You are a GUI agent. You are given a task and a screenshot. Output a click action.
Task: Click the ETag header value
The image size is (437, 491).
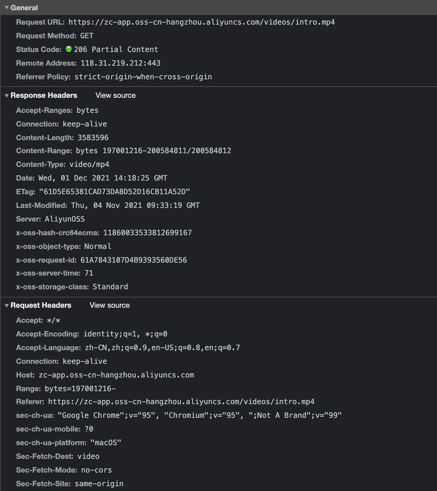coord(114,192)
